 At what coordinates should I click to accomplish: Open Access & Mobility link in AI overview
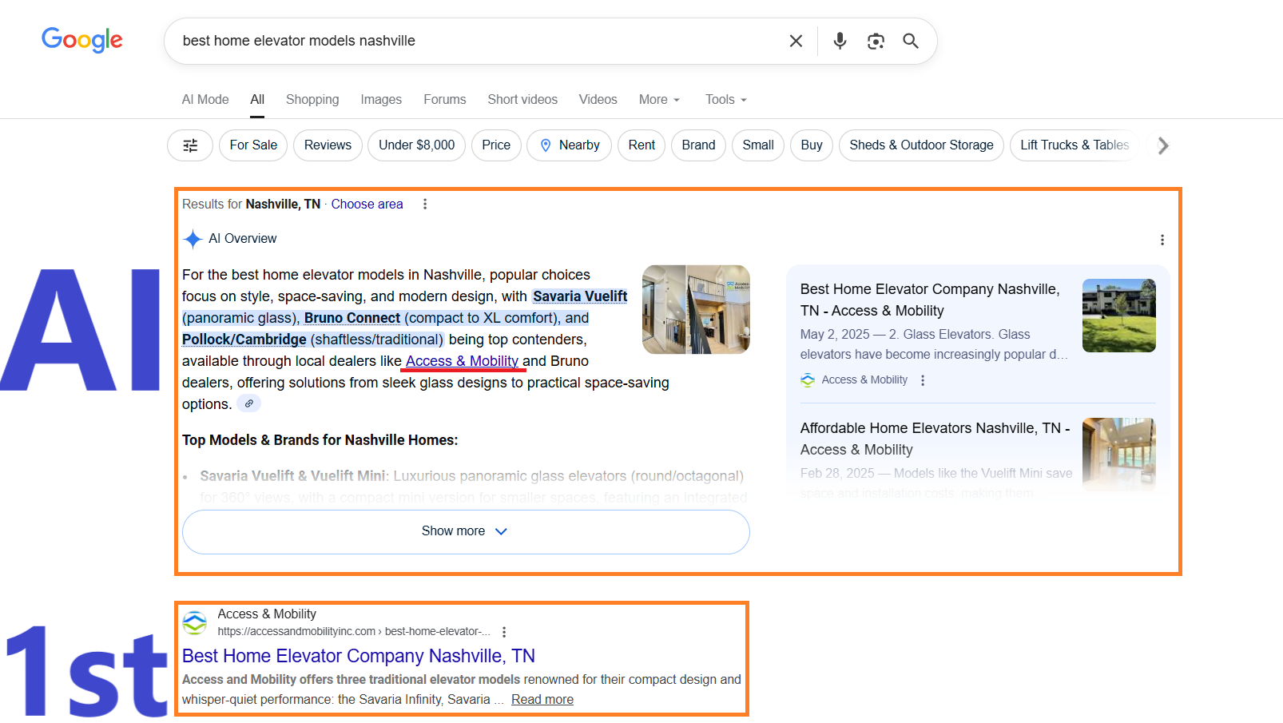coord(462,361)
